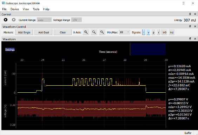Open the Help menu

[46, 9]
